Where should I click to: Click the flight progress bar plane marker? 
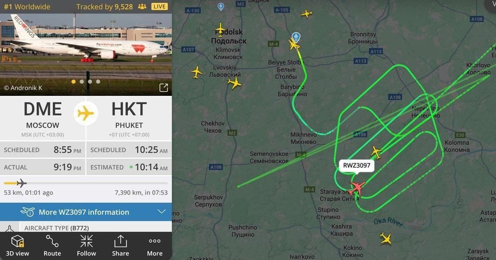point(21,183)
